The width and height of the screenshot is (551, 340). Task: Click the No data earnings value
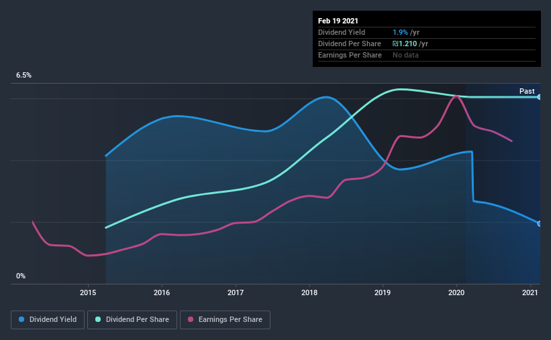405,55
